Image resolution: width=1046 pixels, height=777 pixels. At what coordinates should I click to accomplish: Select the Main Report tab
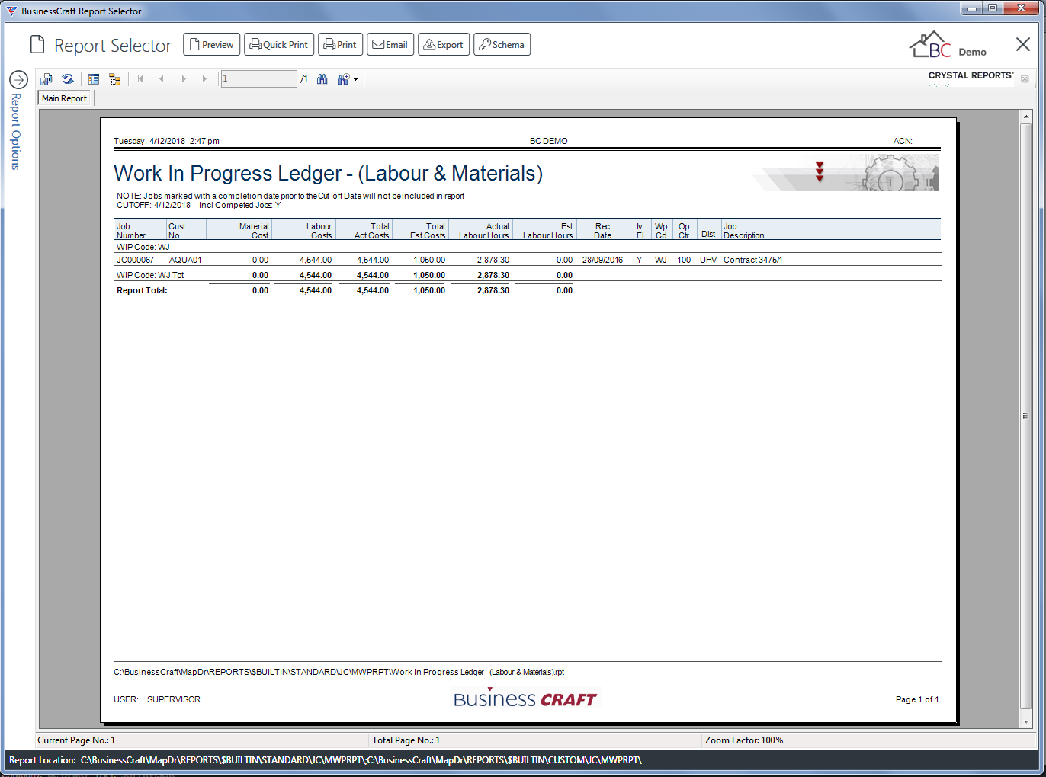point(65,98)
